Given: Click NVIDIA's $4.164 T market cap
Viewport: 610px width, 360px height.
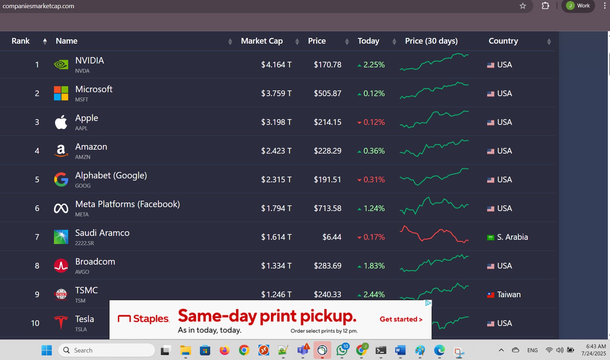Looking at the screenshot, I should coord(276,65).
